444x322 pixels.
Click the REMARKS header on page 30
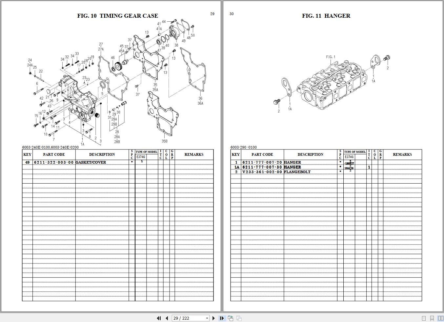point(402,154)
